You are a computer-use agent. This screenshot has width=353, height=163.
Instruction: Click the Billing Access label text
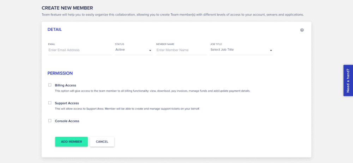coord(65,85)
